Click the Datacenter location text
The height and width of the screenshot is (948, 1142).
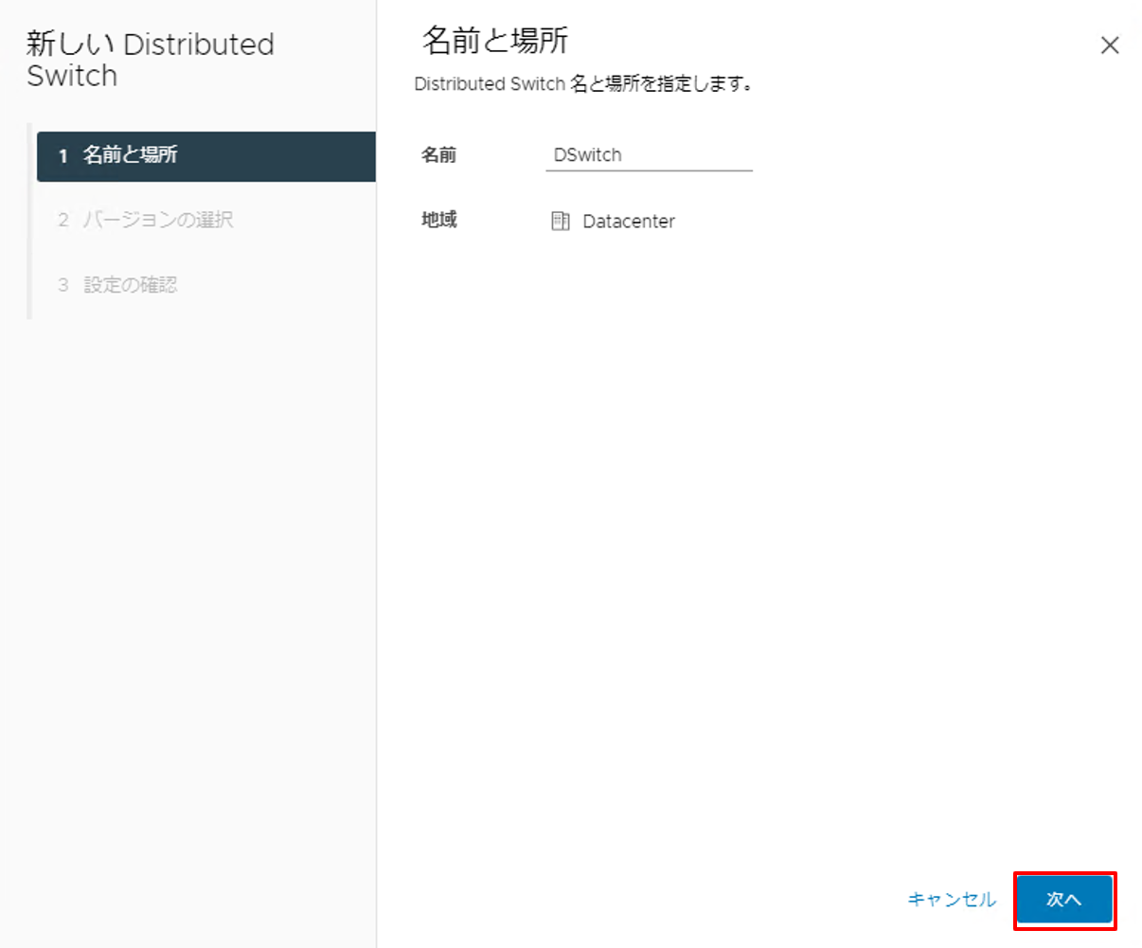coord(629,222)
